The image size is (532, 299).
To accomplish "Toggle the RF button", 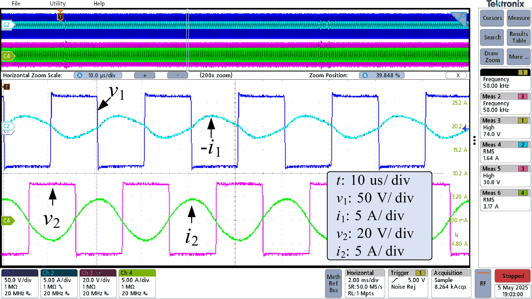I will (483, 283).
